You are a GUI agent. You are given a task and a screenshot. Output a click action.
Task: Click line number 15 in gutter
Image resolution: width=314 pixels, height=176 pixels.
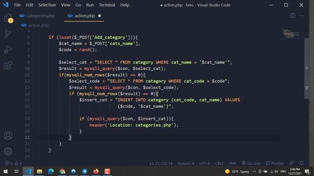coord(27,100)
